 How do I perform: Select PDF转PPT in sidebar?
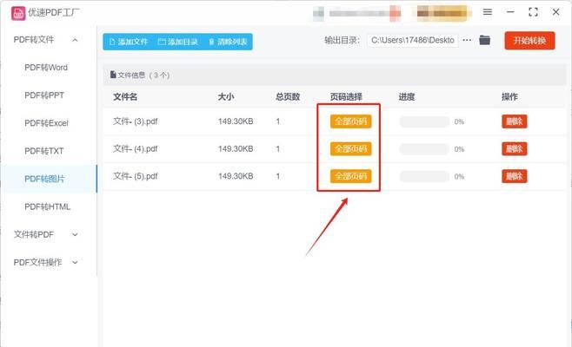tap(44, 95)
